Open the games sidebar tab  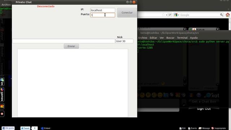point(2,95)
